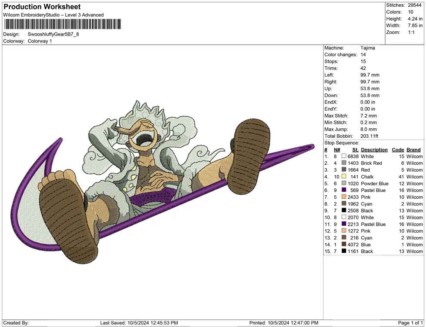Click the 'Blue' description in row 14
The height and width of the screenshot is (327, 426).
366,244
